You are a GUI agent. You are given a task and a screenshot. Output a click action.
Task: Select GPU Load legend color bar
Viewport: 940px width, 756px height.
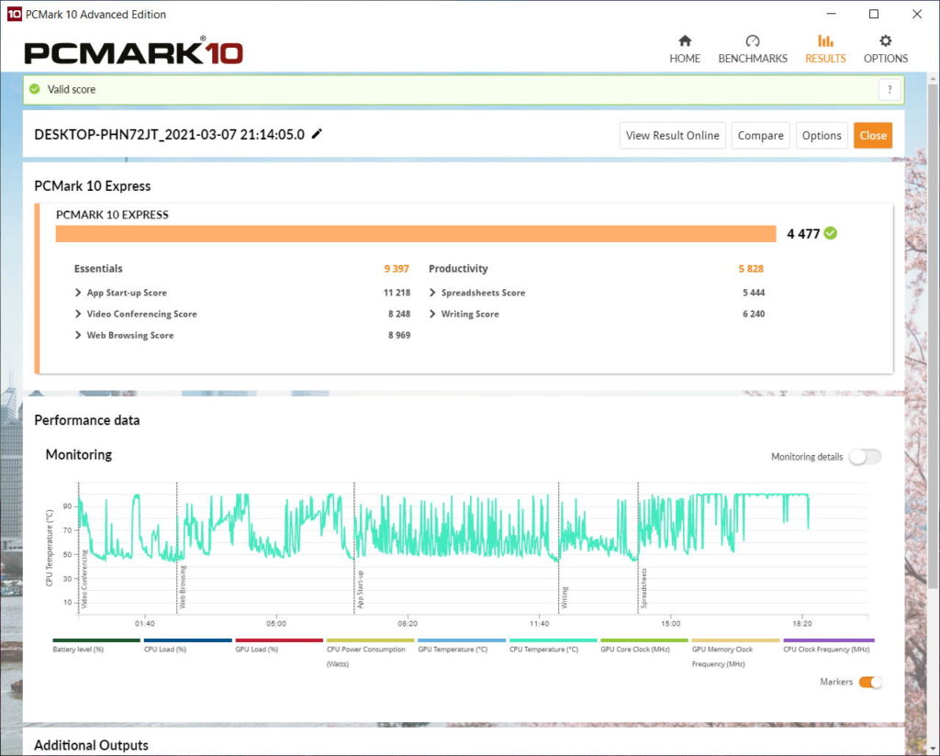click(279, 640)
